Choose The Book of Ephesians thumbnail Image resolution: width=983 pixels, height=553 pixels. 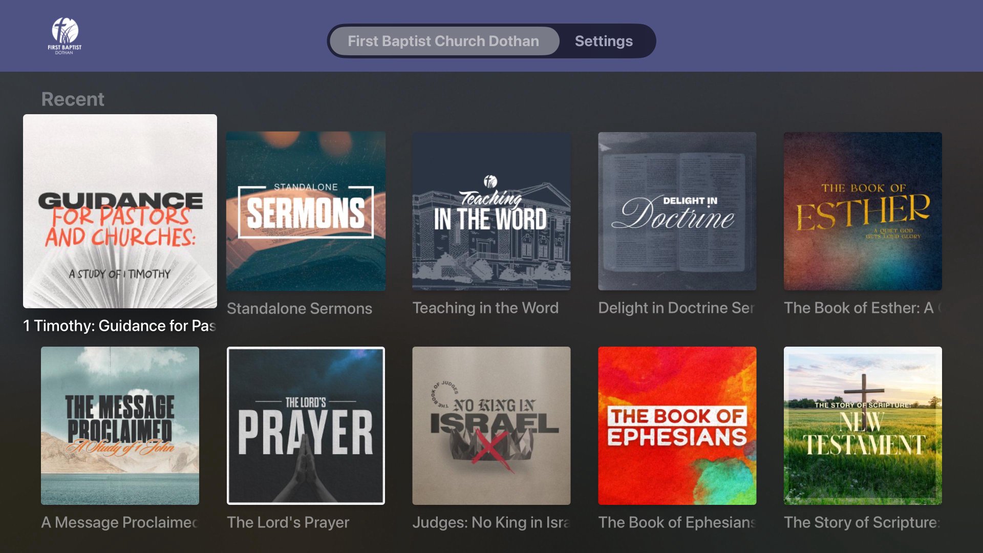point(677,426)
